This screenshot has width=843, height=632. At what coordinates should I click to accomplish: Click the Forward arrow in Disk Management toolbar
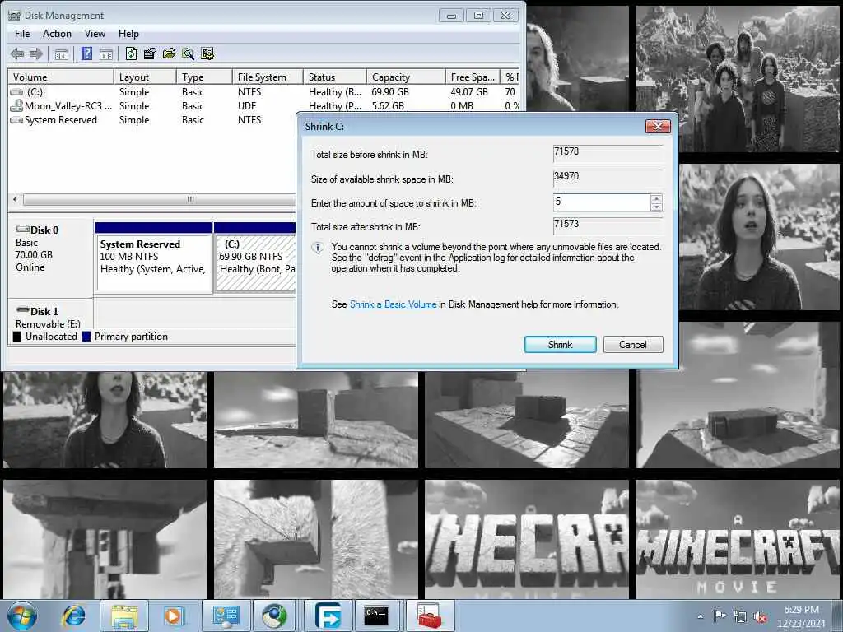coord(36,53)
